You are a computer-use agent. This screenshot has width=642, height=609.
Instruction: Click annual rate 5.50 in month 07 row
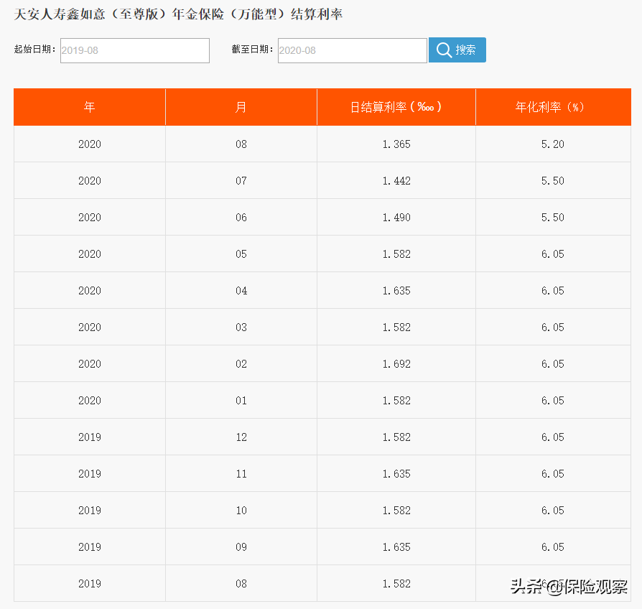tap(553, 180)
